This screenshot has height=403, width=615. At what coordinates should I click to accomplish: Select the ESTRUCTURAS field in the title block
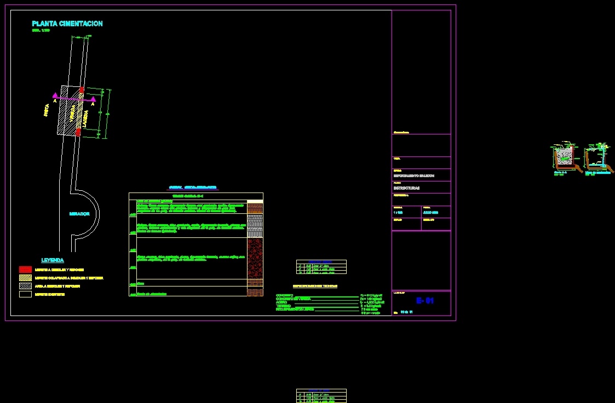tap(406, 188)
